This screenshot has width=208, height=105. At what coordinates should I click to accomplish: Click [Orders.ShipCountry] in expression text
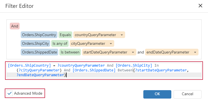click(29, 65)
